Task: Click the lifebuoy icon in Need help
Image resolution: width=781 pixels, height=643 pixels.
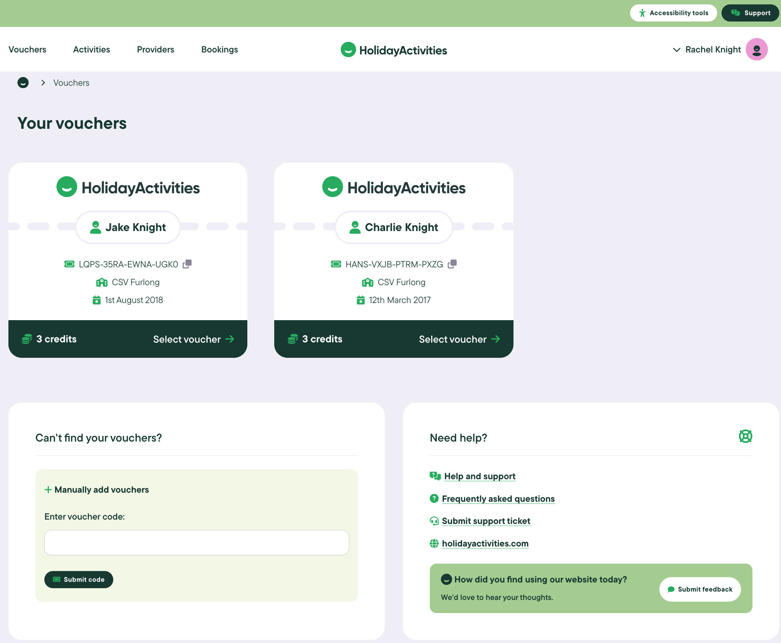Action: pyautogui.click(x=745, y=436)
